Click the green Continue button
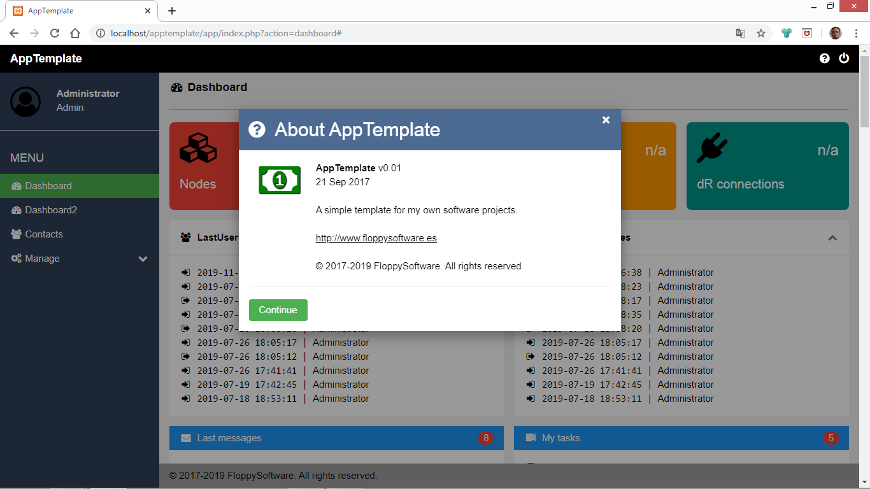The height and width of the screenshot is (489, 870). (278, 310)
